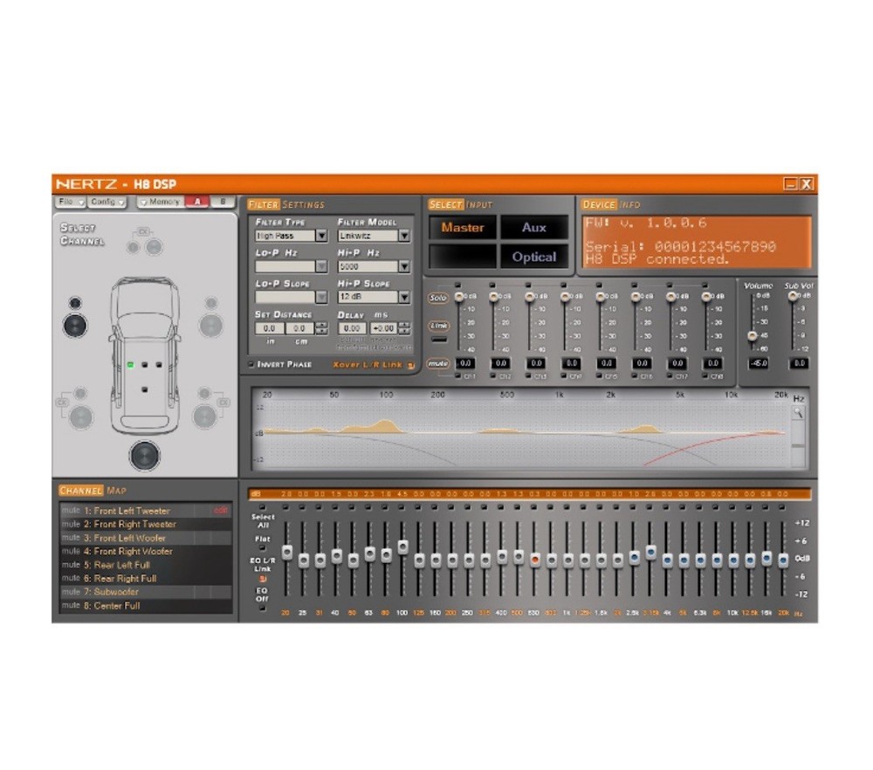Enable the Invert Phase checkbox
The width and height of the screenshot is (873, 770).
pos(251,364)
